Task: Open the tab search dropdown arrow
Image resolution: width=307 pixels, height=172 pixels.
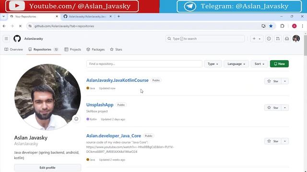Action: click(3, 17)
